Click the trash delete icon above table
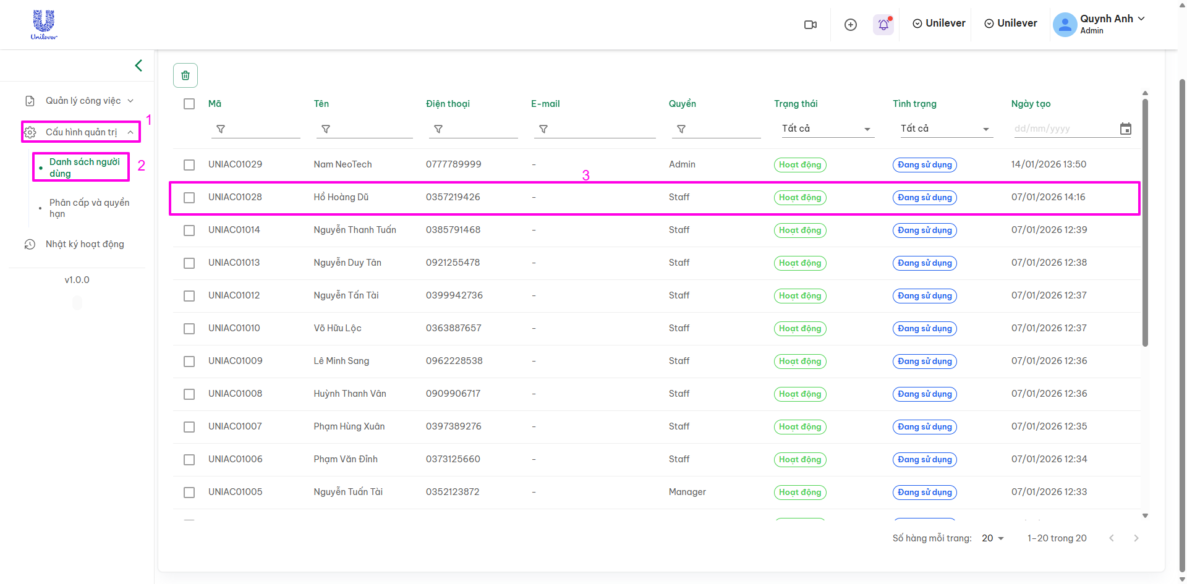 pyautogui.click(x=185, y=75)
